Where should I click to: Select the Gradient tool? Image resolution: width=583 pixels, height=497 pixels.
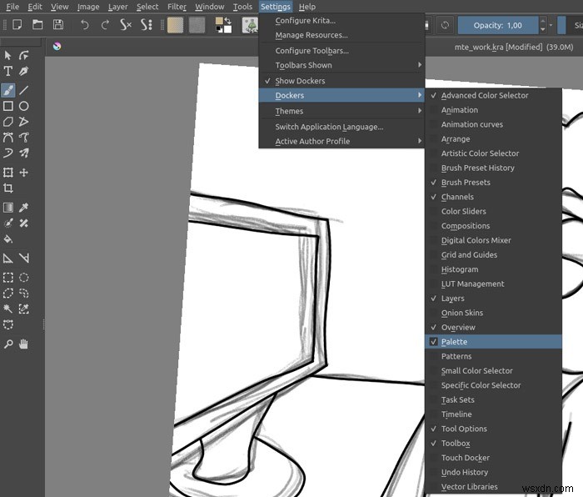tap(8, 208)
